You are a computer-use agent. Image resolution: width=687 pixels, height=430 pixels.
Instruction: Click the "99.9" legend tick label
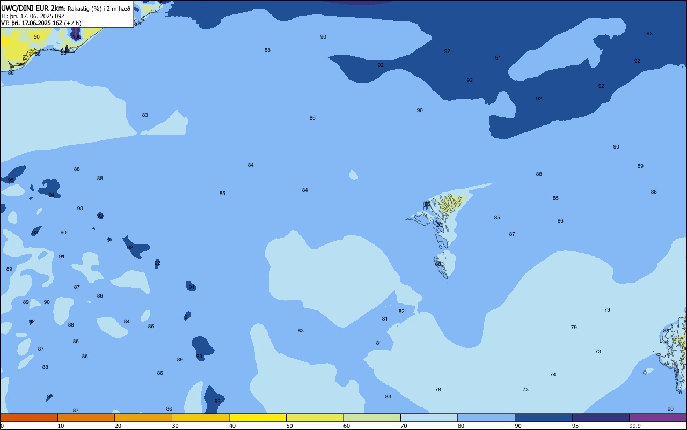[x=635, y=426]
